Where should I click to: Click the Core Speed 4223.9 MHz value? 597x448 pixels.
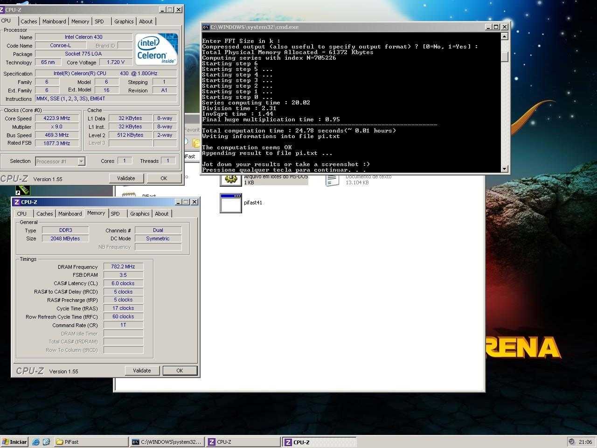(56, 119)
